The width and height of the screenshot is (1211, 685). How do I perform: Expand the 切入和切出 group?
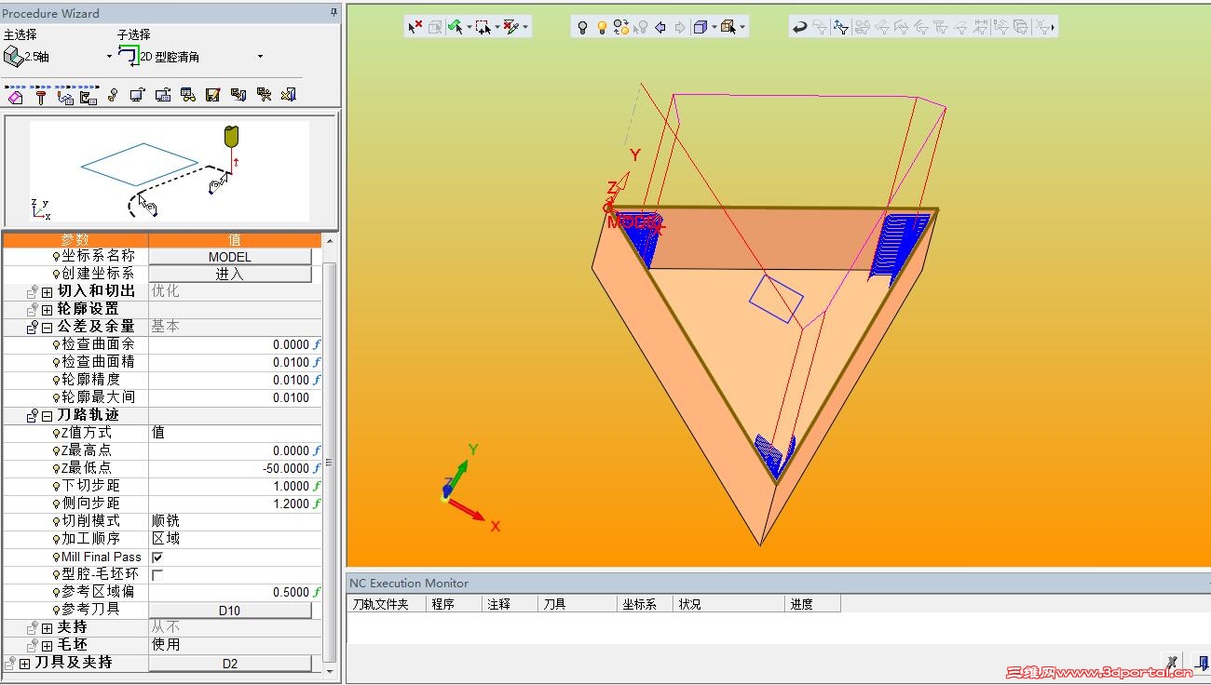coord(47,291)
